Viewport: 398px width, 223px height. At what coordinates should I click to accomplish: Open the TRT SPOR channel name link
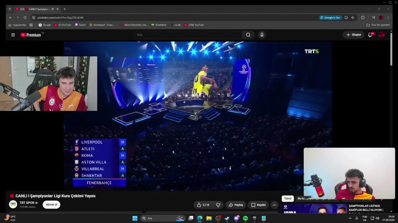[27, 203]
